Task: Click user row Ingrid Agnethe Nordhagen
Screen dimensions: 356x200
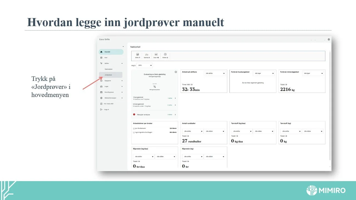Action: [x=155, y=132]
